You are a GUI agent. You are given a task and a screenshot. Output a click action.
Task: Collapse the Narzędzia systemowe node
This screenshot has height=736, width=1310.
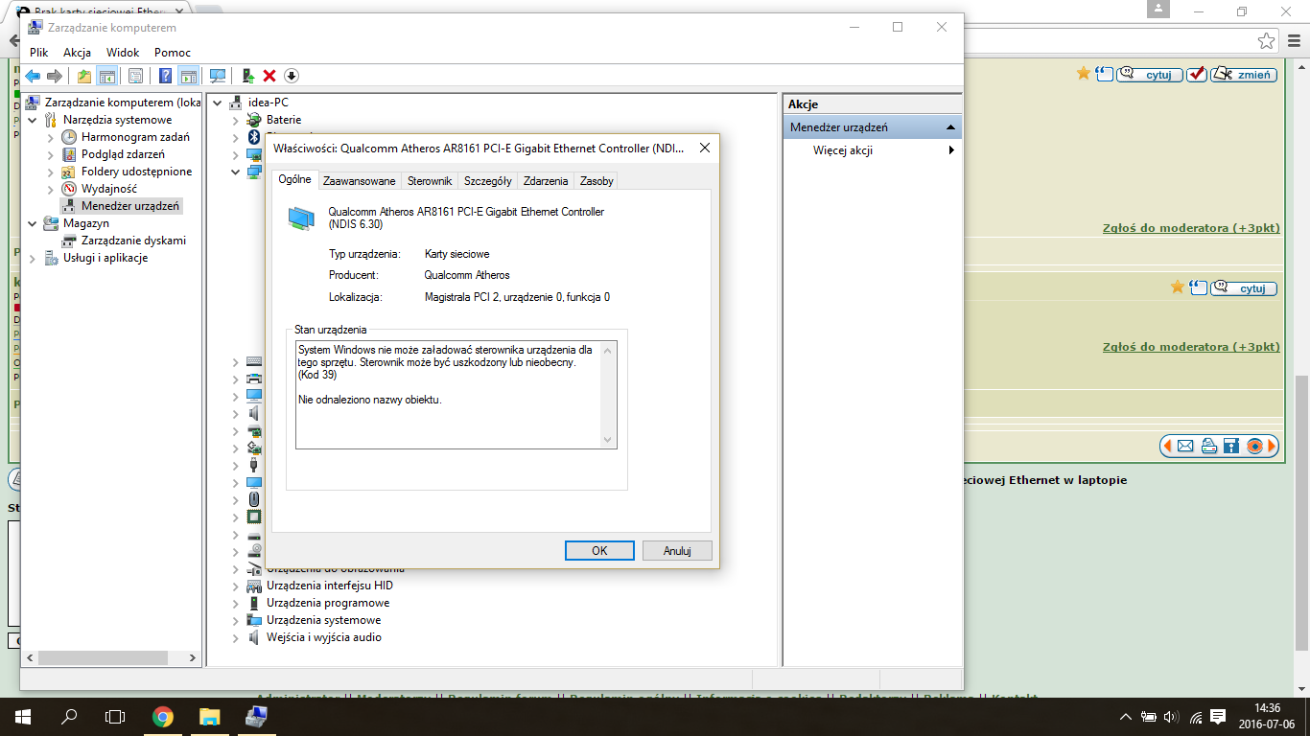(35, 120)
